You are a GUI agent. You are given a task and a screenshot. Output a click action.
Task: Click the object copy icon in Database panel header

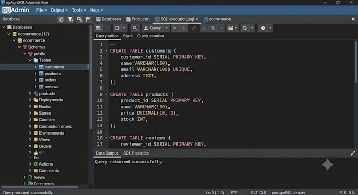[61, 19]
